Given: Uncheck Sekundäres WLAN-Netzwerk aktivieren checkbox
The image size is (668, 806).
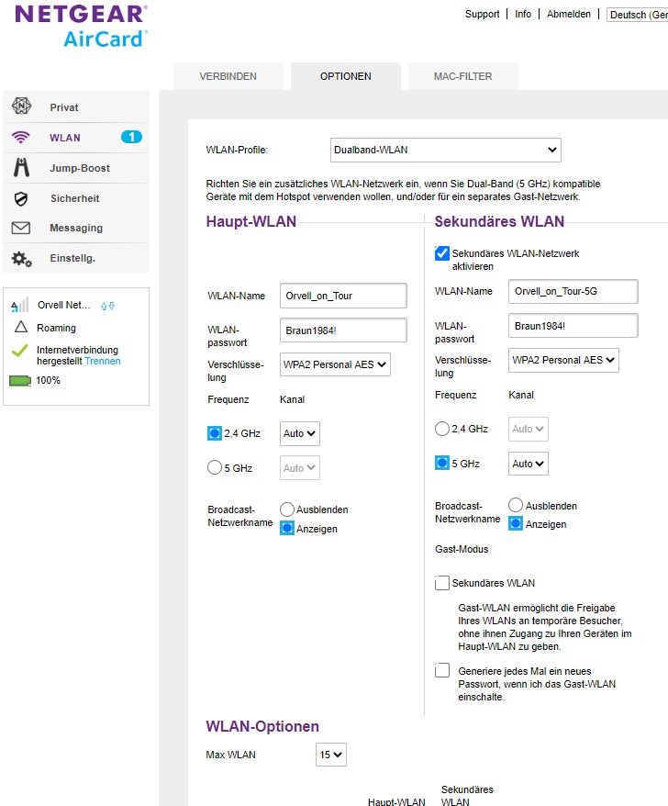Looking at the screenshot, I should pos(442,252).
